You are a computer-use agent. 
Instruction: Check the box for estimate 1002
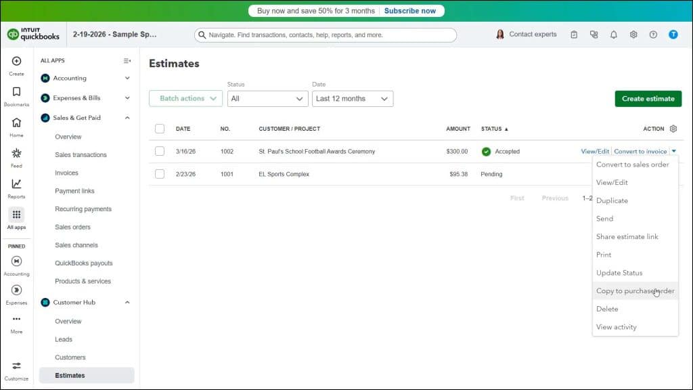(x=160, y=151)
